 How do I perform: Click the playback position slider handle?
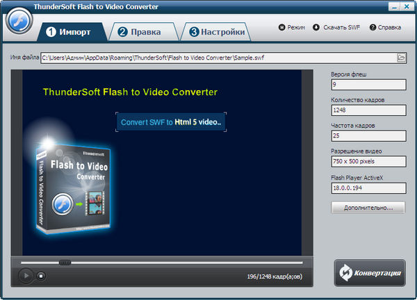pos(65,262)
